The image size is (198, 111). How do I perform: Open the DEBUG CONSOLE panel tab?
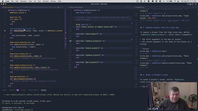click(33, 90)
